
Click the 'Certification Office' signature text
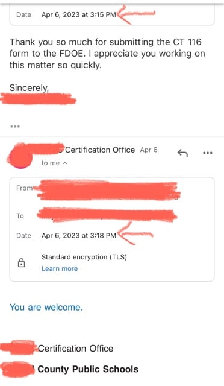[75, 349]
